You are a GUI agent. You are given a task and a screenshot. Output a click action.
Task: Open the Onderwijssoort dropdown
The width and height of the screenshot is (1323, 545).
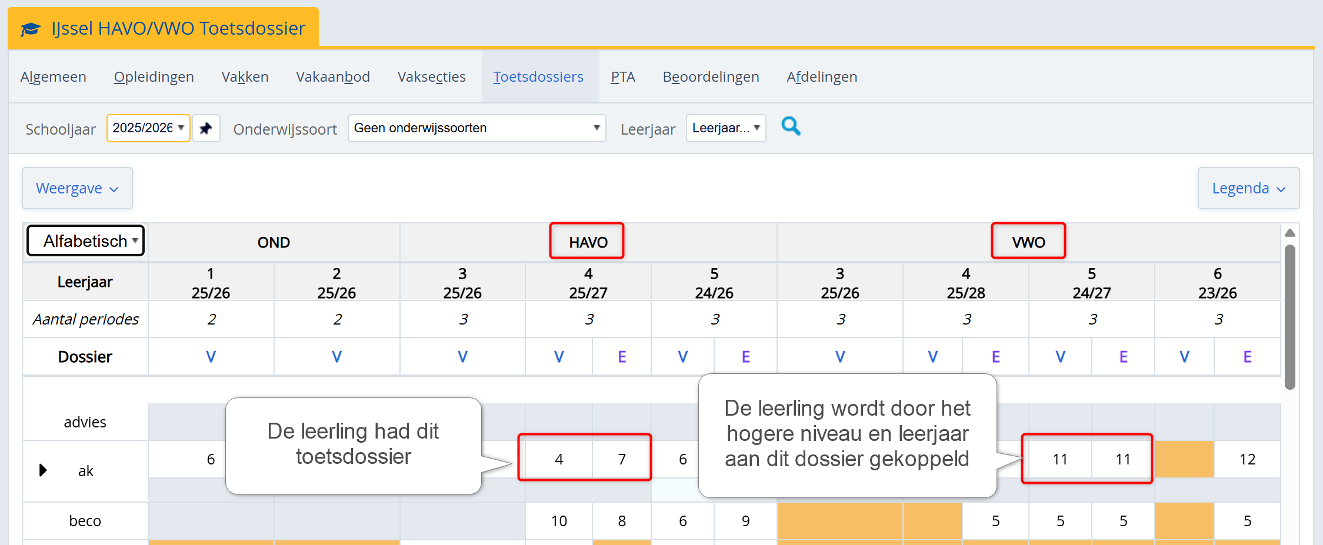[476, 128]
